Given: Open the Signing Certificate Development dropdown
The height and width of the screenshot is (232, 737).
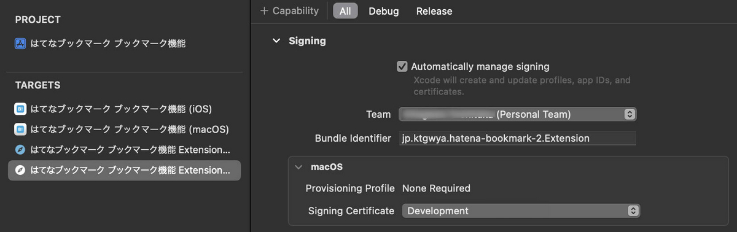Looking at the screenshot, I should tap(521, 211).
